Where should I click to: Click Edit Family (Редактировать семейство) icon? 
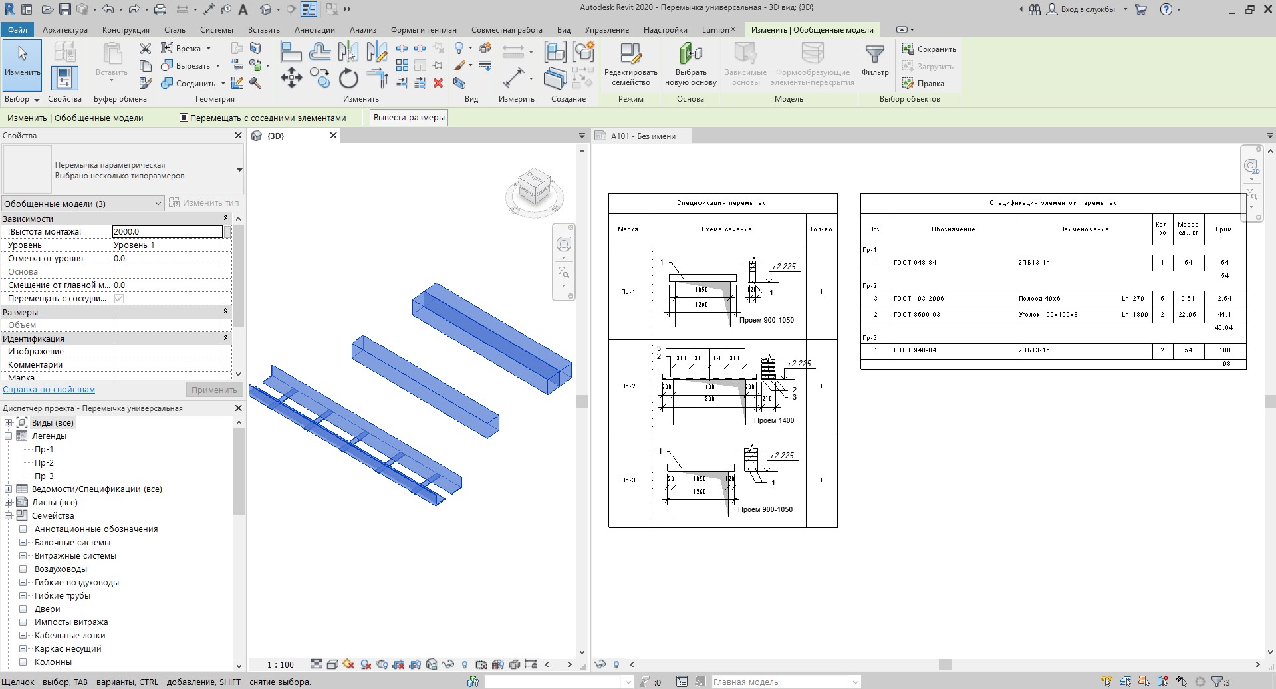tap(630, 64)
